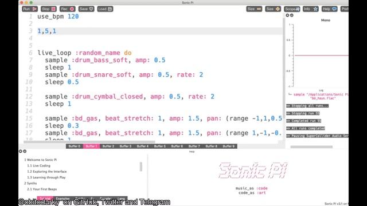
Task: Click the ':drum_bass_soft' sample line
Action: pos(105,60)
